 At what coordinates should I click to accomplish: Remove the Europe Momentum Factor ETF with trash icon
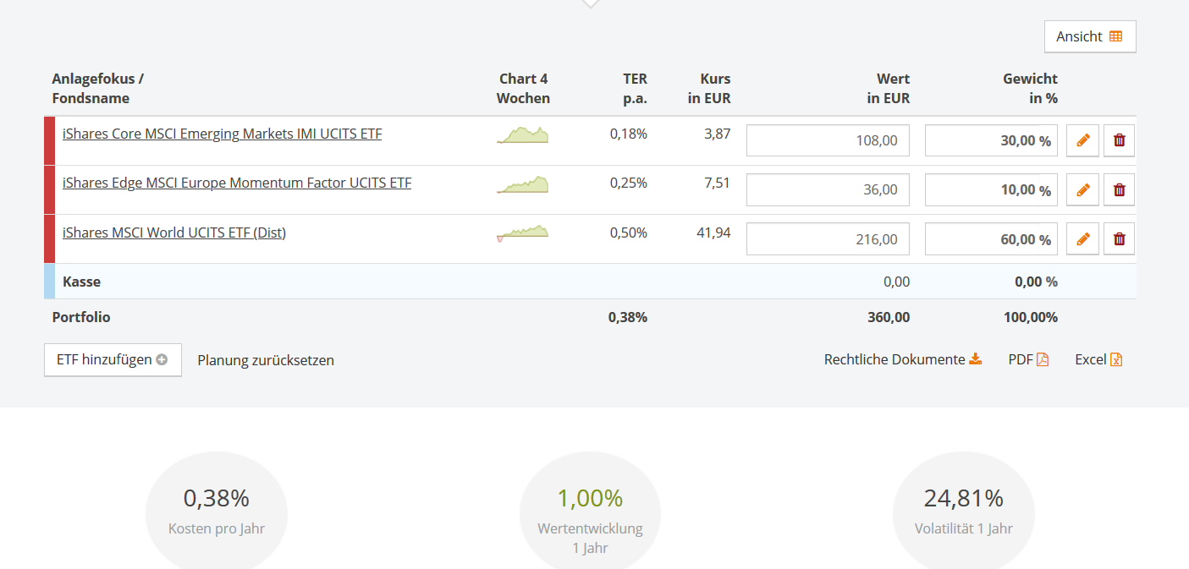[1119, 189]
